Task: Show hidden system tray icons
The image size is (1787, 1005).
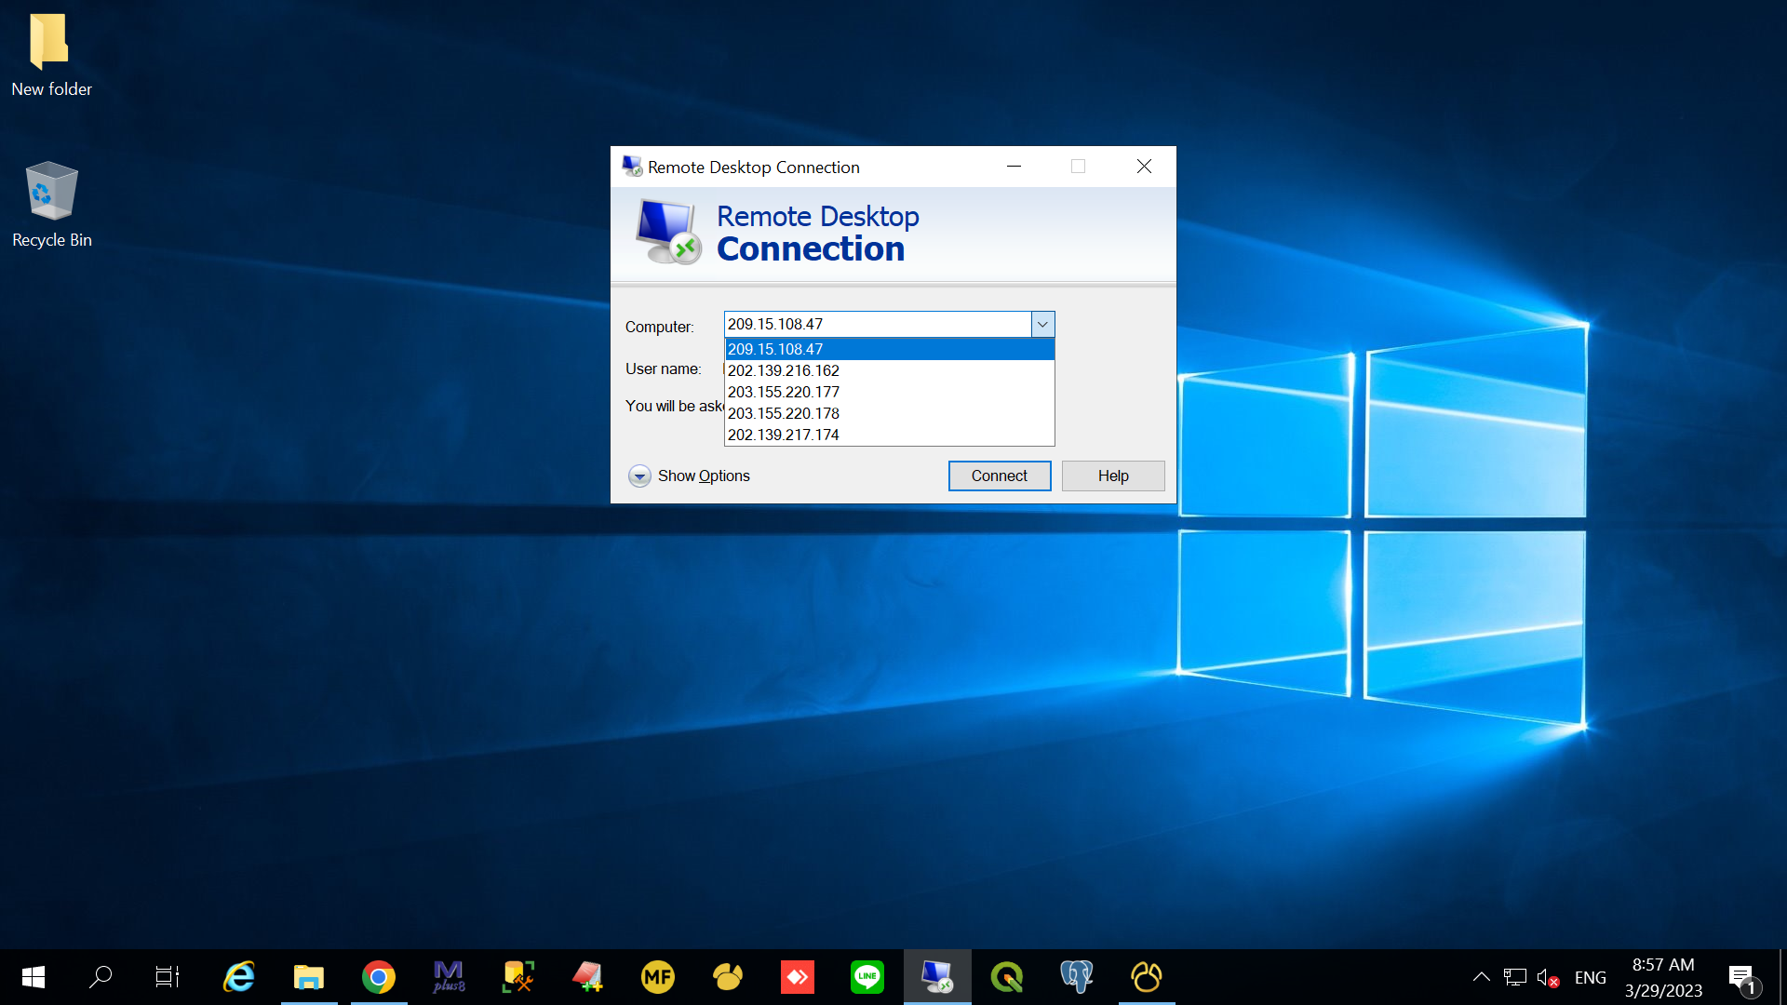Action: 1481,977
